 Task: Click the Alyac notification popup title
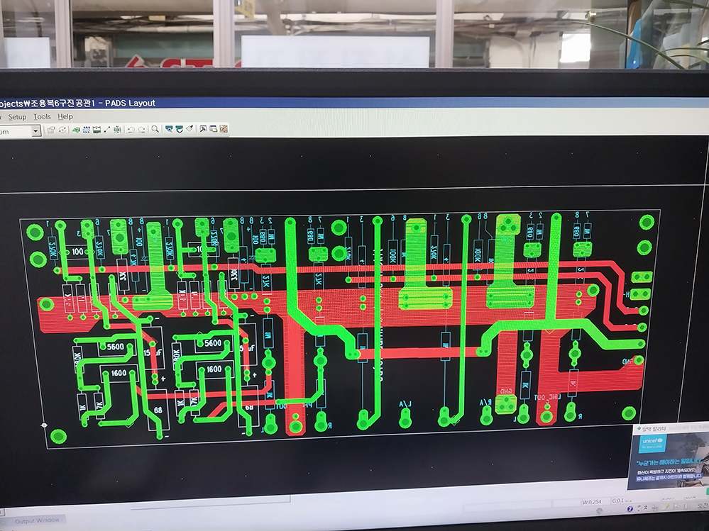click(x=654, y=429)
